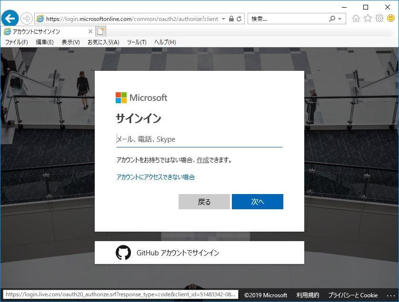Expand the search provider dropdown arrow
The height and width of the screenshot is (302, 399).
click(x=339, y=19)
